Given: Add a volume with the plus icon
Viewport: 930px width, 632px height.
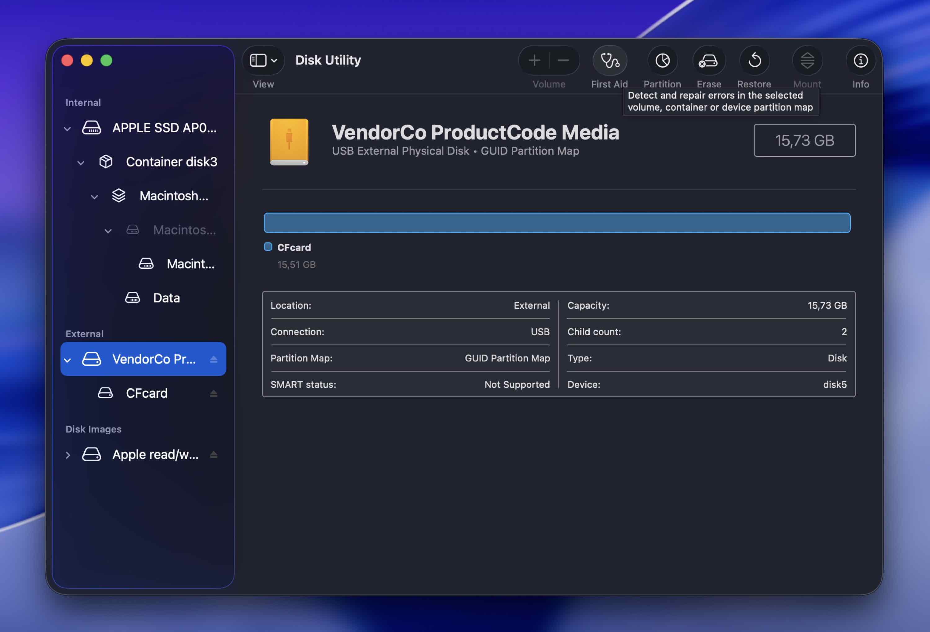Looking at the screenshot, I should click(x=534, y=60).
